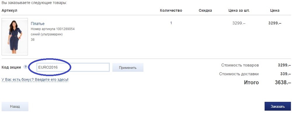Screen dimensions: 292x113
Task: Click the Итого total 3638
Action: point(283,82)
